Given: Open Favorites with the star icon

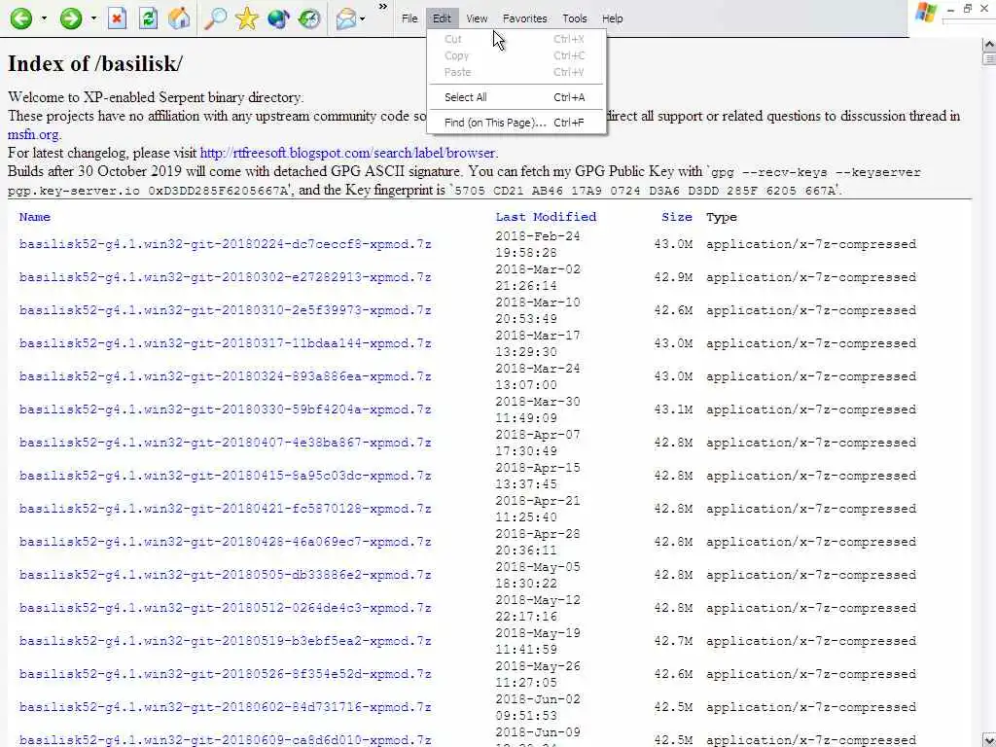Looking at the screenshot, I should (x=246, y=18).
